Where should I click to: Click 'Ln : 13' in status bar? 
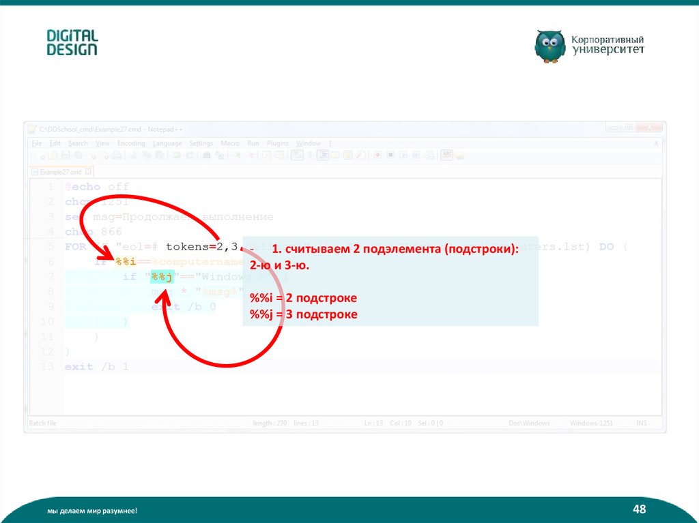(373, 423)
